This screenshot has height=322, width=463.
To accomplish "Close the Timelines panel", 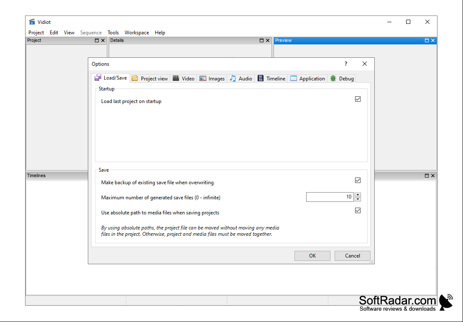I will coord(433,175).
